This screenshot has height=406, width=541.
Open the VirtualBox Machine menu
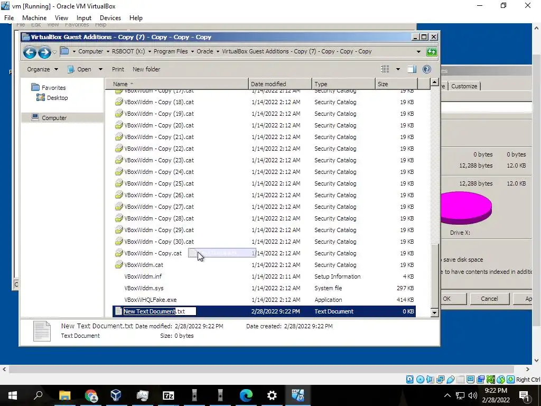(x=34, y=18)
